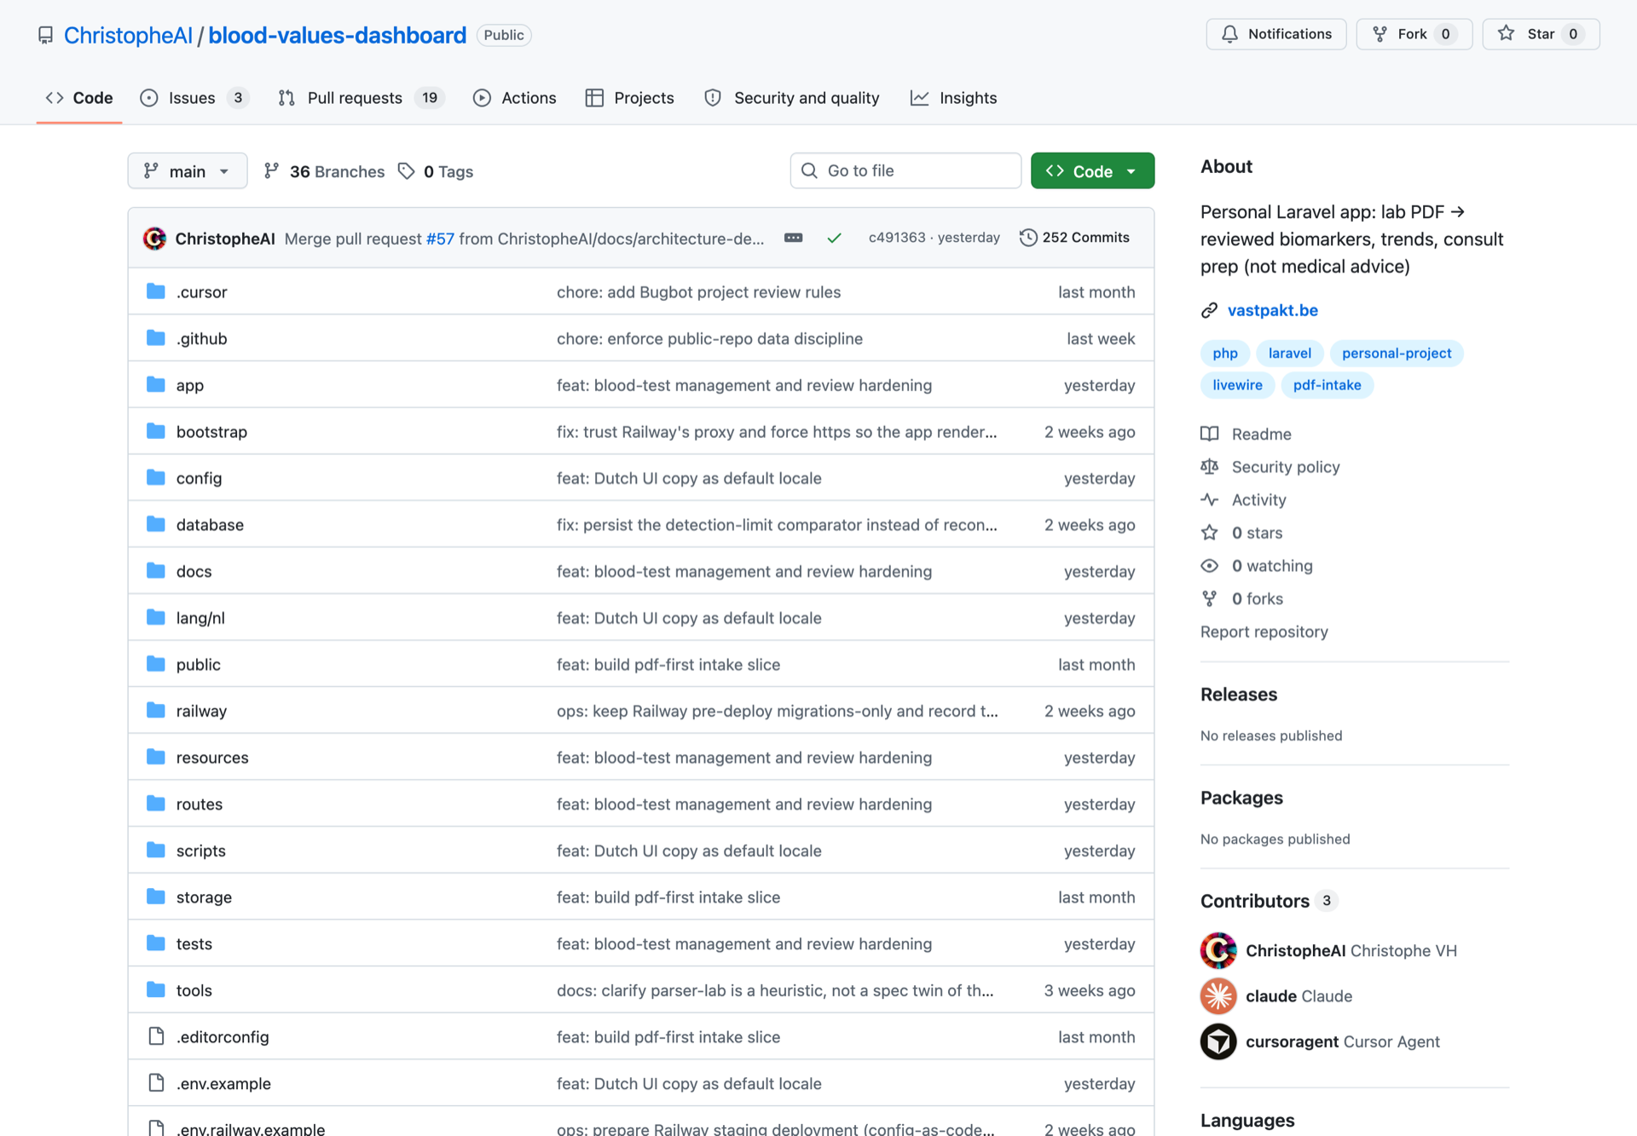The image size is (1637, 1136).
Task: Open the 252 Commits history
Action: pyautogui.click(x=1074, y=238)
